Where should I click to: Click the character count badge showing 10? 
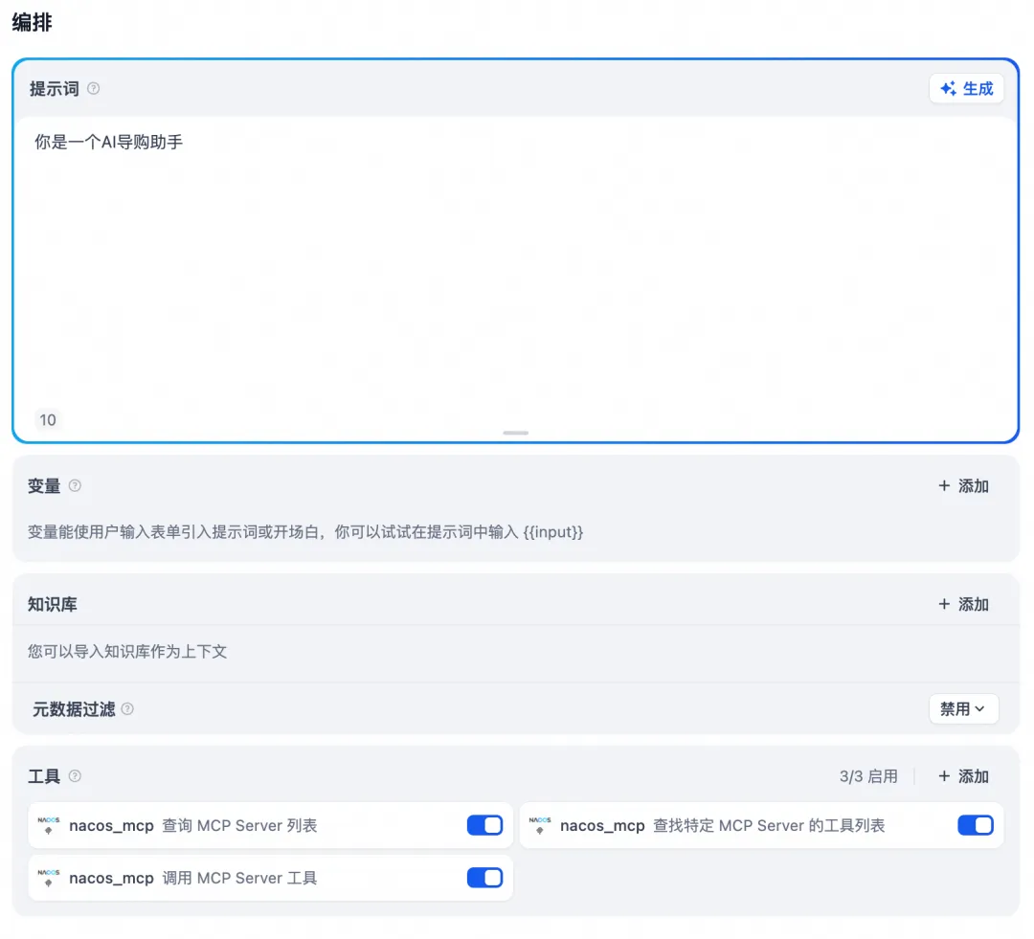point(48,419)
